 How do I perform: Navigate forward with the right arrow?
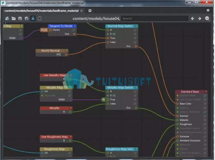200,19
